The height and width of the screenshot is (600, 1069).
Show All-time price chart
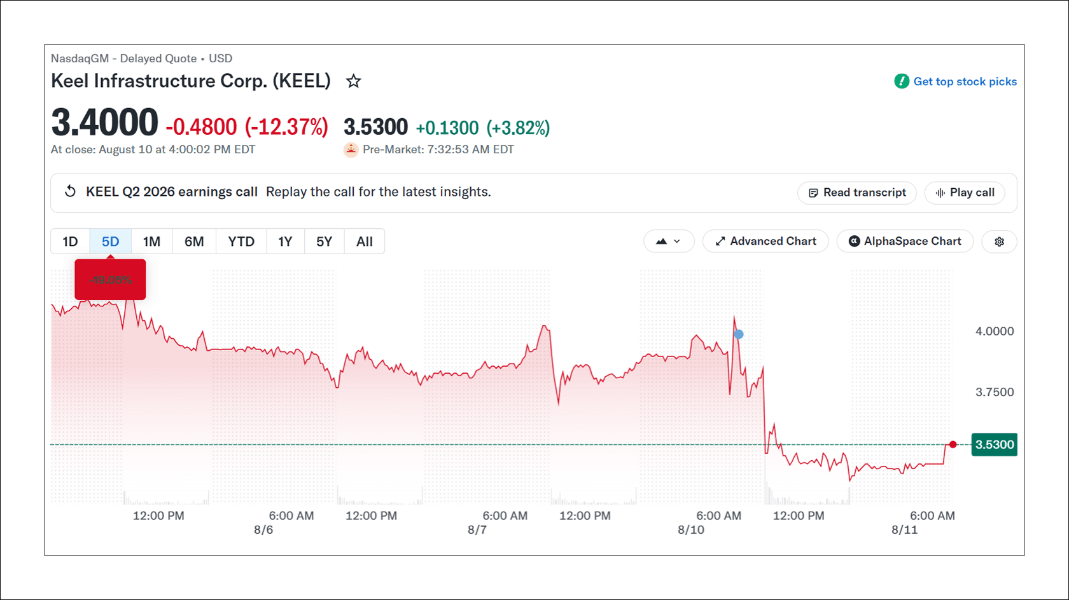[x=365, y=242]
